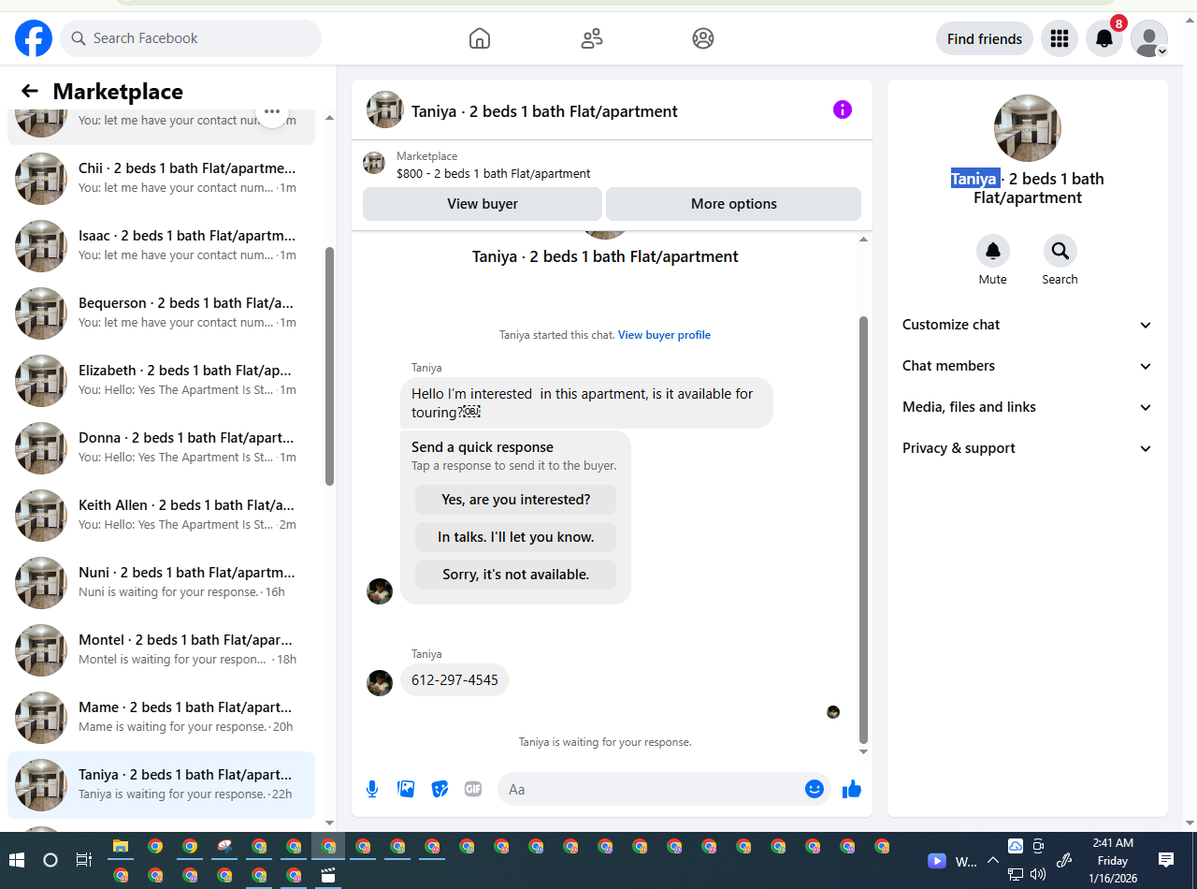Click the $800 Marketplace listing text
Viewport: 1197px width, 889px height.
tap(493, 173)
